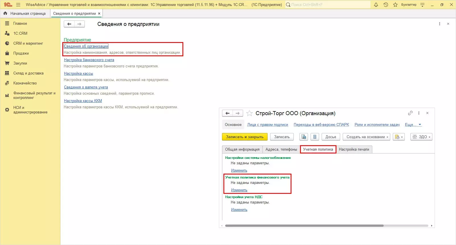
Task: Open the Закупки section
Action: click(20, 63)
